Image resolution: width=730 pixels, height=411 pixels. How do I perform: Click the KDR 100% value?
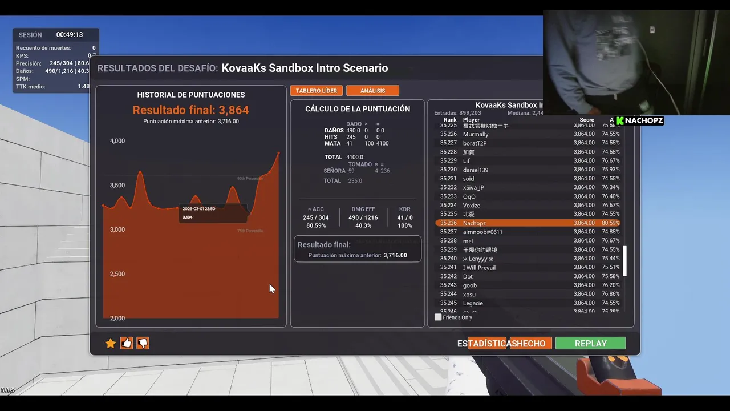(x=404, y=225)
